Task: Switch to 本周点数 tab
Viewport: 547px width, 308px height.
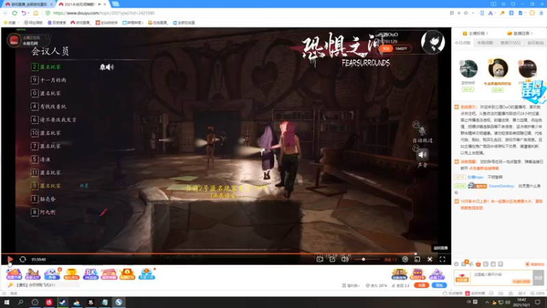Action: 485,42
